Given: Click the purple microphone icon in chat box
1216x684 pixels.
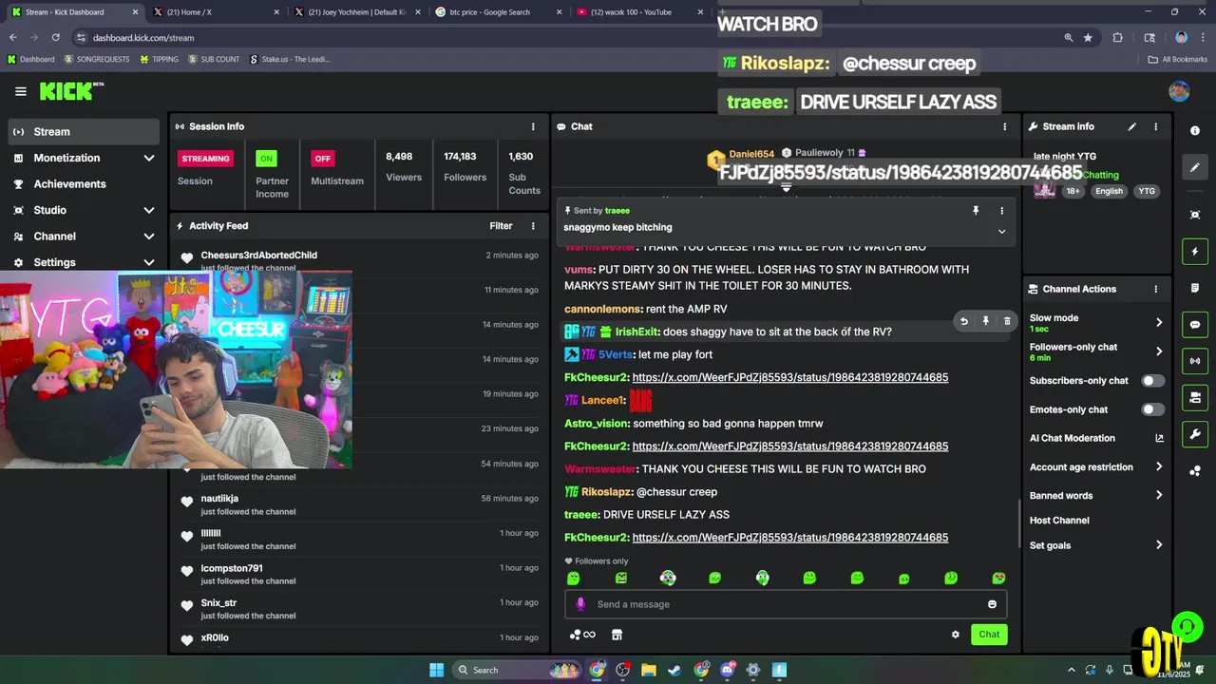Looking at the screenshot, I should click(x=580, y=604).
